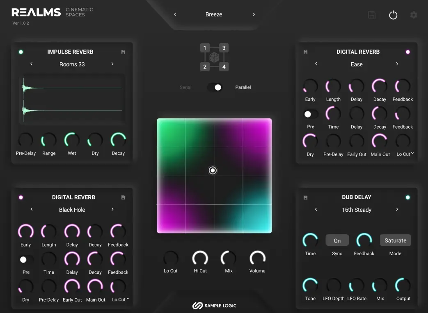This screenshot has height=313, width=428.
Task: Click the Dub Delay Time knob
Action: [x=310, y=240]
